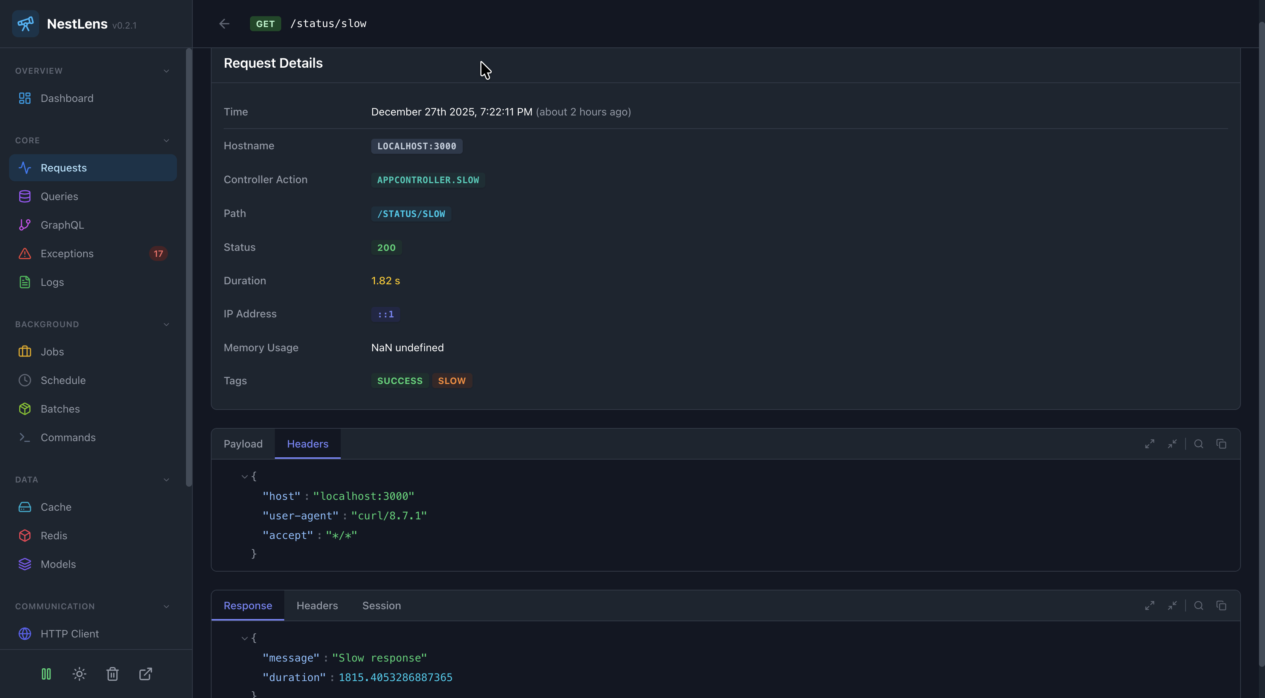1265x698 pixels.
Task: Open the Exceptions page with alert icon
Action: [x=67, y=253]
